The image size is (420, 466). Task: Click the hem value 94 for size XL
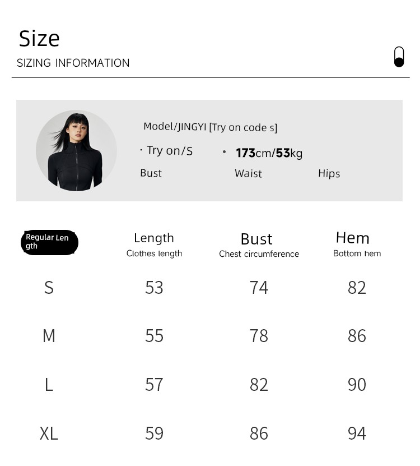tap(357, 433)
